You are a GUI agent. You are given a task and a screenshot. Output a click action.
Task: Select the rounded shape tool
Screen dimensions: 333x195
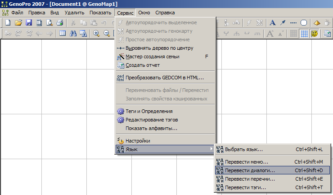click(x=304, y=22)
